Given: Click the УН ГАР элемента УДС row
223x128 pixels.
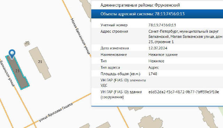Looking at the screenshot, I should pos(157,83).
